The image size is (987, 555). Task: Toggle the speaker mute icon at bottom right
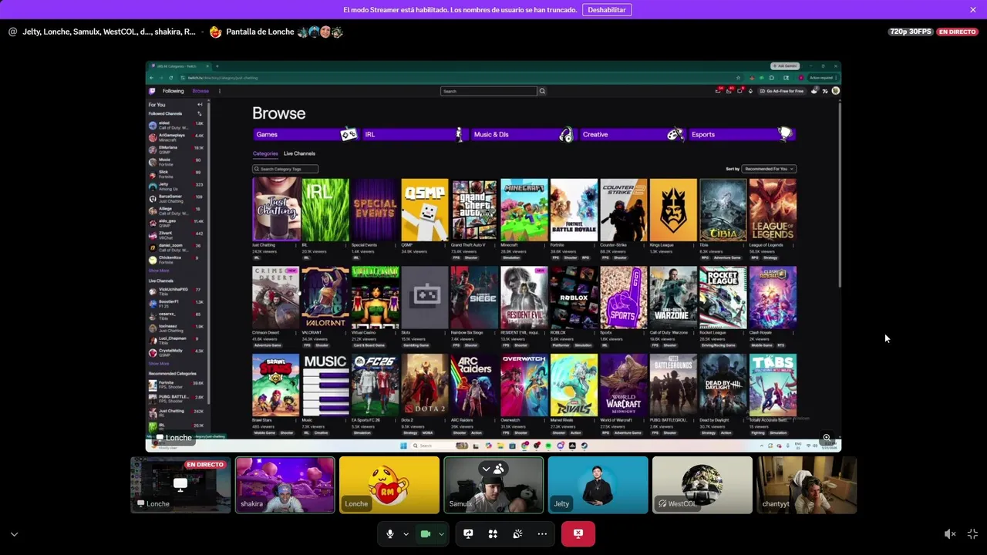(x=950, y=534)
